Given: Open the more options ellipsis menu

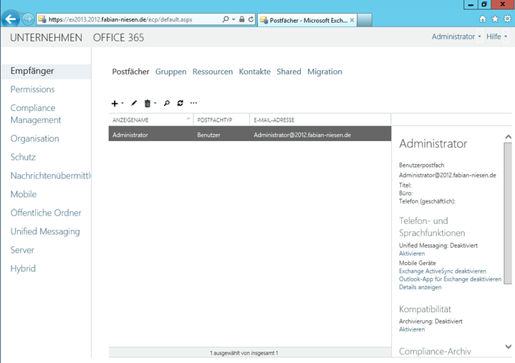Looking at the screenshot, I should [x=193, y=103].
